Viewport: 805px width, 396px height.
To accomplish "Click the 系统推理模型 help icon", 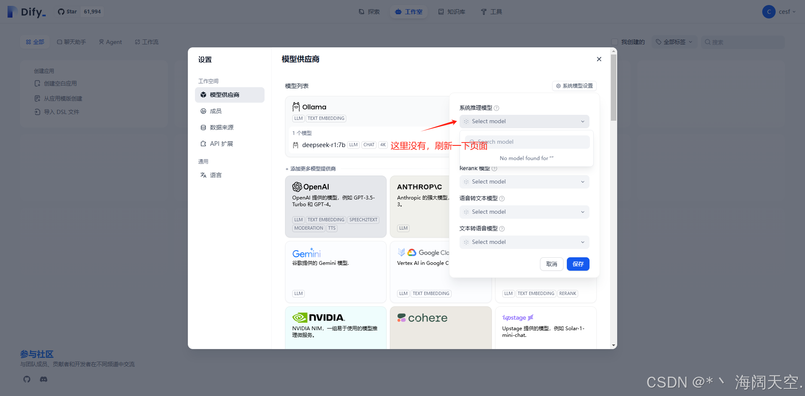I will [x=496, y=108].
